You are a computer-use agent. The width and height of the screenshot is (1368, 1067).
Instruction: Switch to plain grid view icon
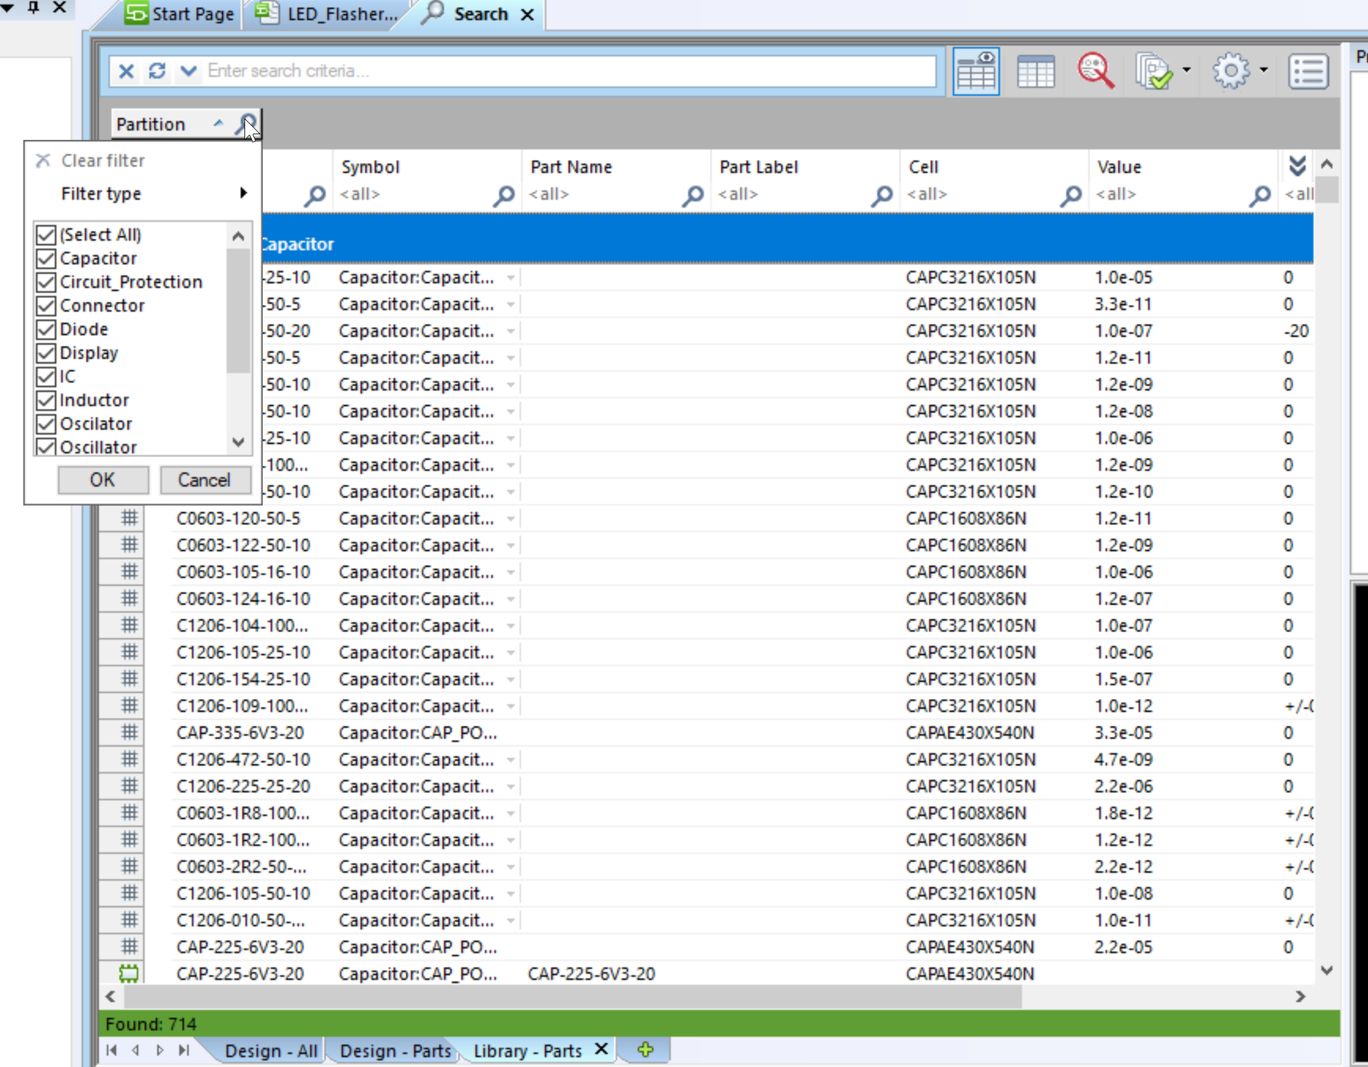(1036, 71)
